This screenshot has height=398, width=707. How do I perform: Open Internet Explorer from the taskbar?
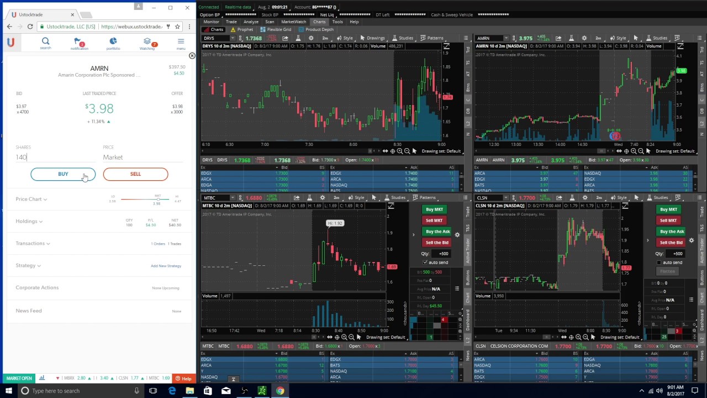coord(172,391)
